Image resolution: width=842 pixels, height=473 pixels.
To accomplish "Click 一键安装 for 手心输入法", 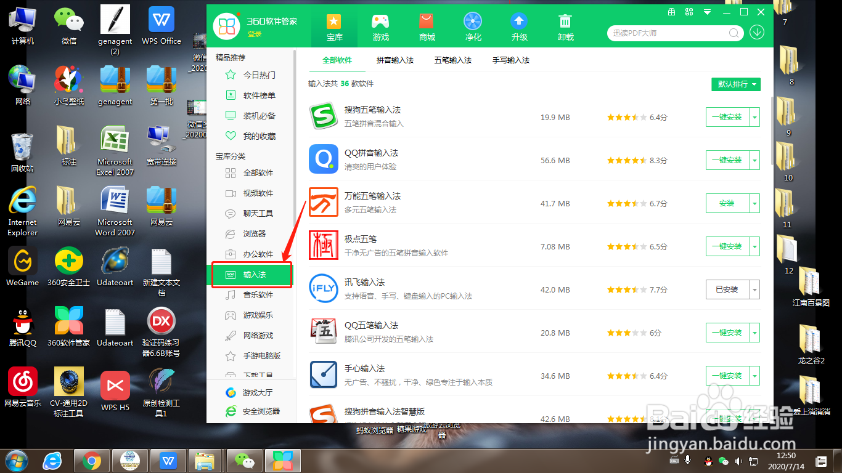I will 727,376.
